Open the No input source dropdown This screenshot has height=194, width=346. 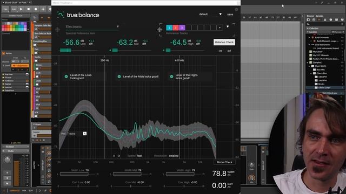(16, 147)
